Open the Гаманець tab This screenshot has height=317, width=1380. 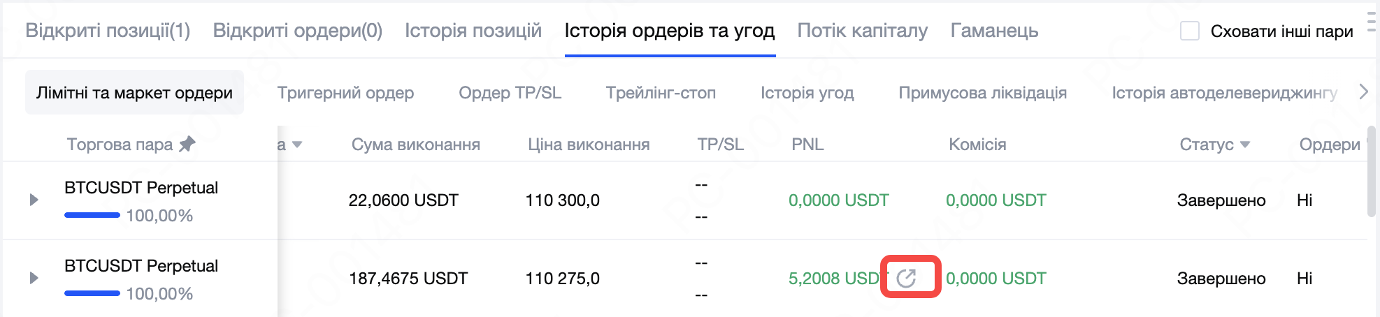pyautogui.click(x=994, y=31)
